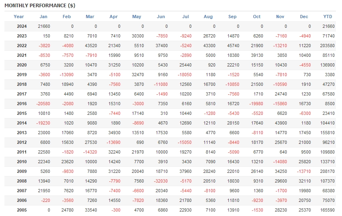Click the Dec column header
Image resolution: width=342 pixels, height=216 pixels.
[304, 17]
